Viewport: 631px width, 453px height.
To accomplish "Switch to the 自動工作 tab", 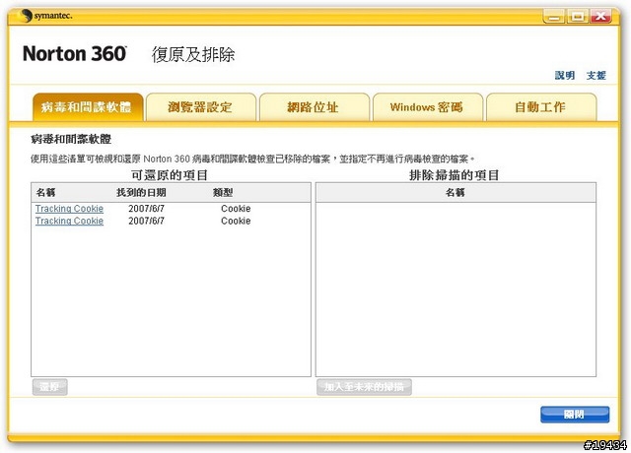I will tap(541, 107).
